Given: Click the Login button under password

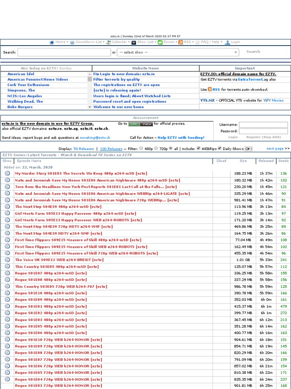Looking at the screenshot, I should pos(233,137).
